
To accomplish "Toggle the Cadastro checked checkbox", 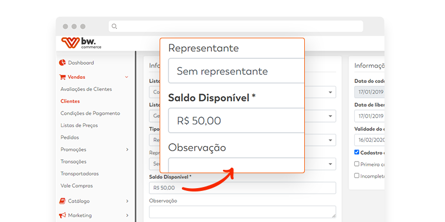I will tap(357, 152).
